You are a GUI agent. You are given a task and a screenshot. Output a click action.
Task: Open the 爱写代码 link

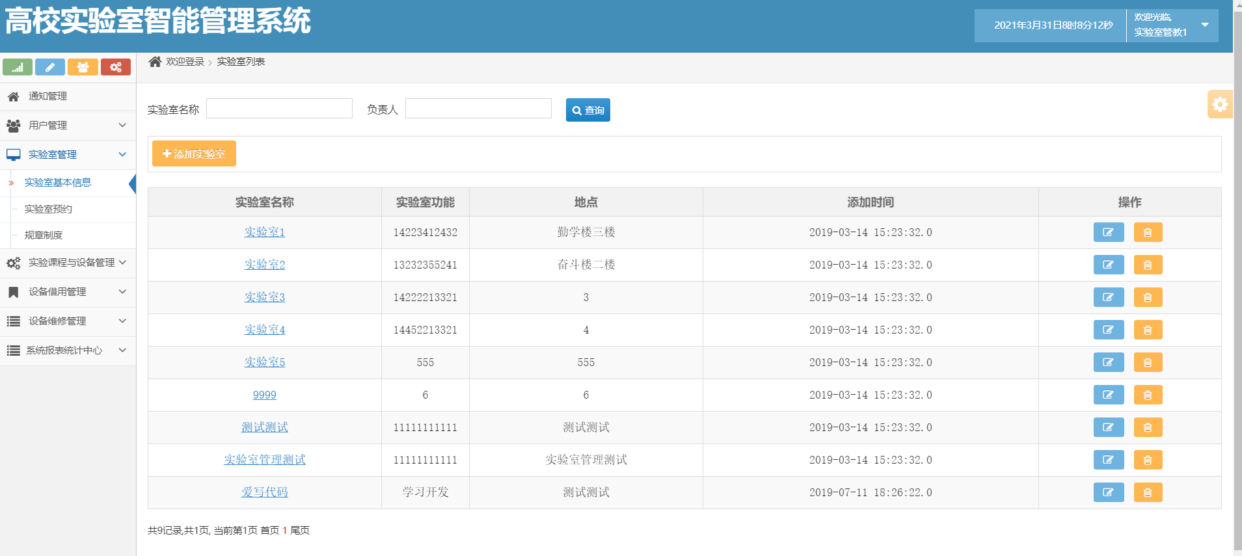point(265,492)
